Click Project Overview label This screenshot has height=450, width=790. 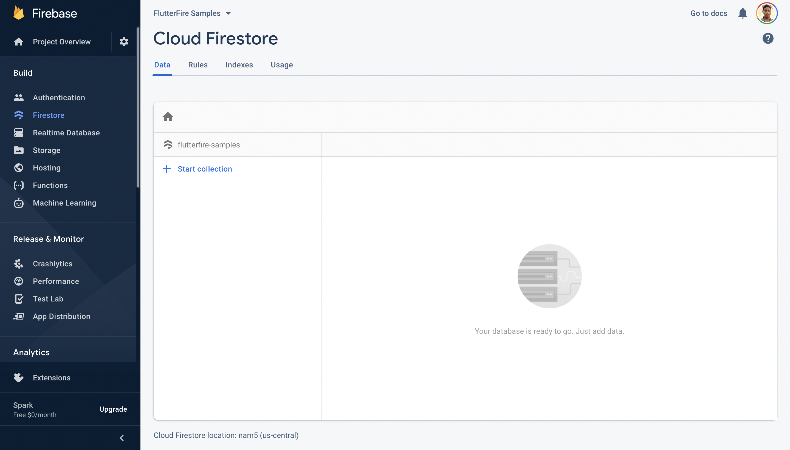click(61, 42)
